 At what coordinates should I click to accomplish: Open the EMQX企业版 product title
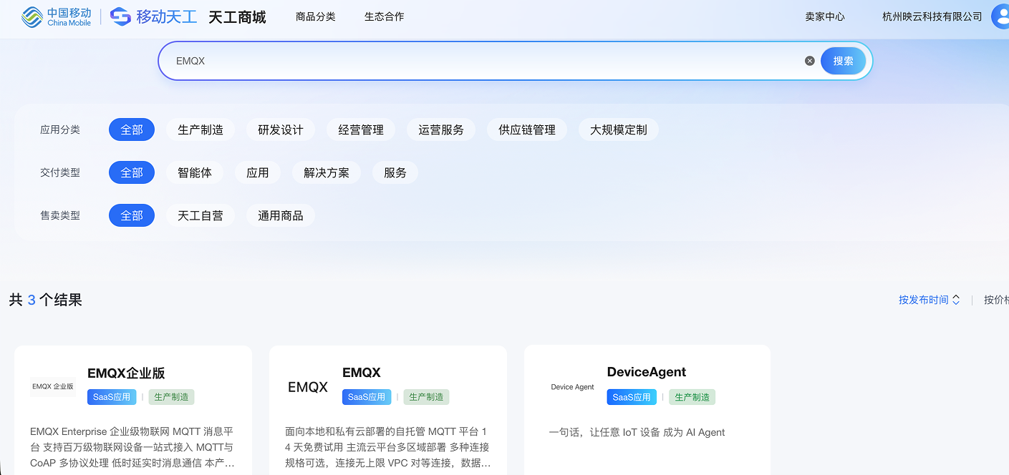pyautogui.click(x=126, y=373)
